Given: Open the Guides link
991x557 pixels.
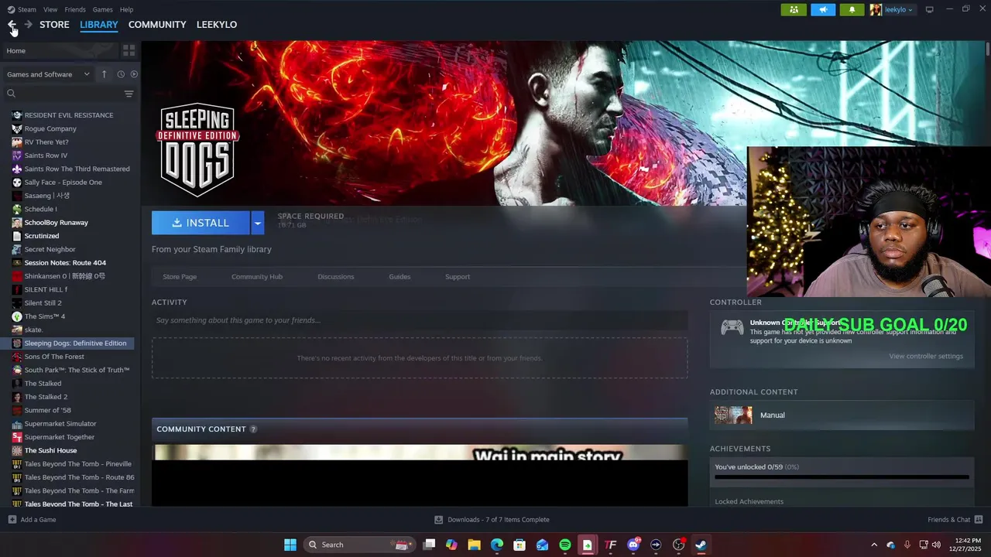Looking at the screenshot, I should [x=399, y=276].
